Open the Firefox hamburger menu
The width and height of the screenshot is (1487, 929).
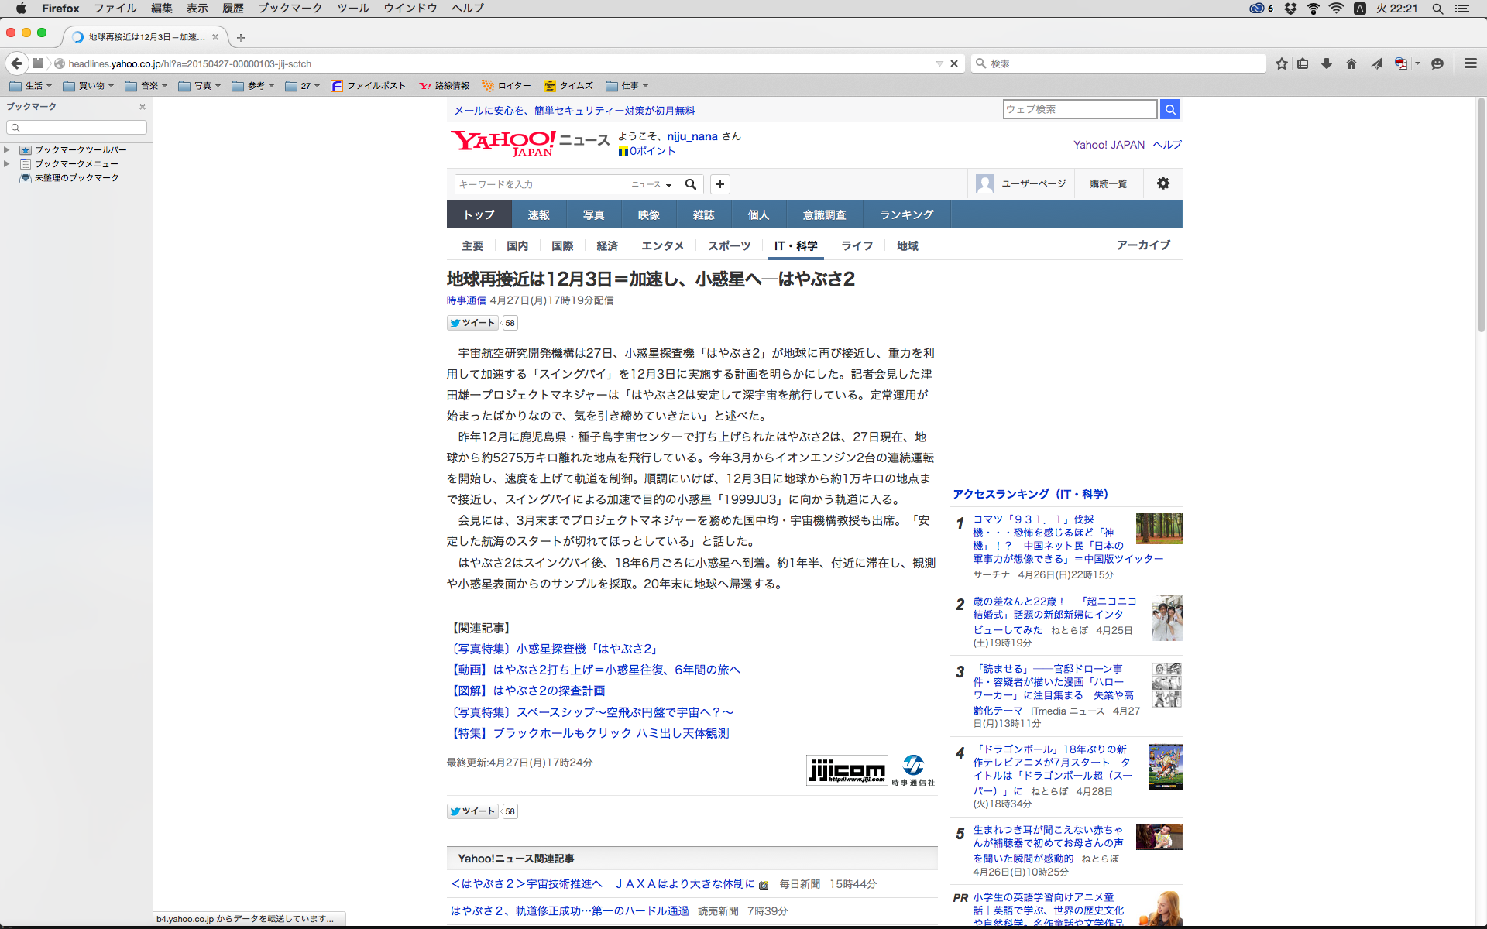(1470, 63)
